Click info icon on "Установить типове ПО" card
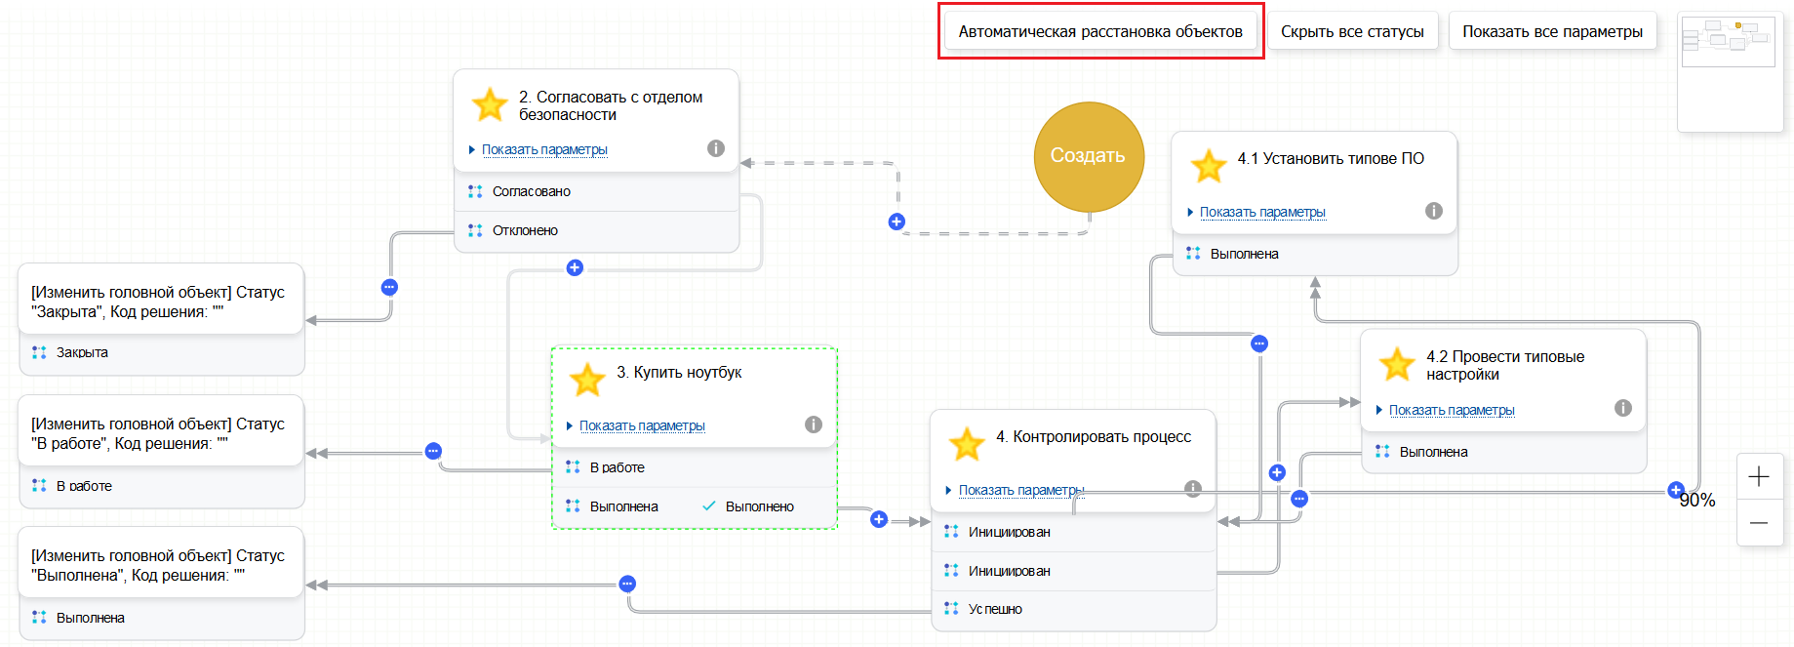The image size is (1794, 647). (x=1434, y=211)
